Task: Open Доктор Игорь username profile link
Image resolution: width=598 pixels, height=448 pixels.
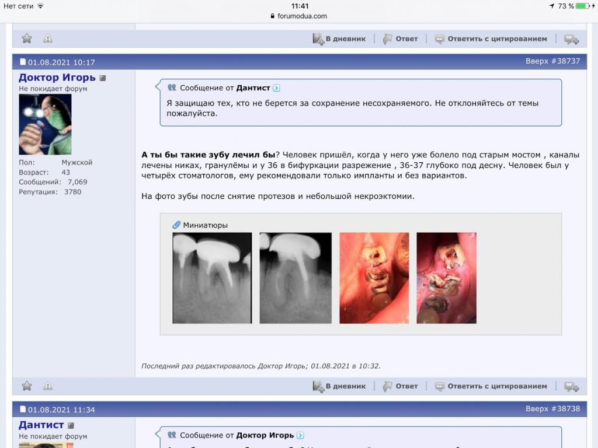Action: (x=57, y=78)
